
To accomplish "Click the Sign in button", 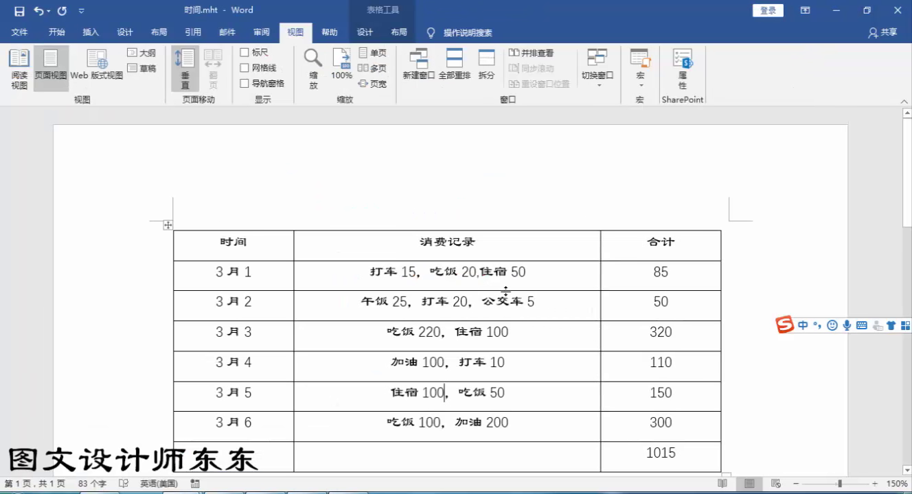I will tap(768, 10).
